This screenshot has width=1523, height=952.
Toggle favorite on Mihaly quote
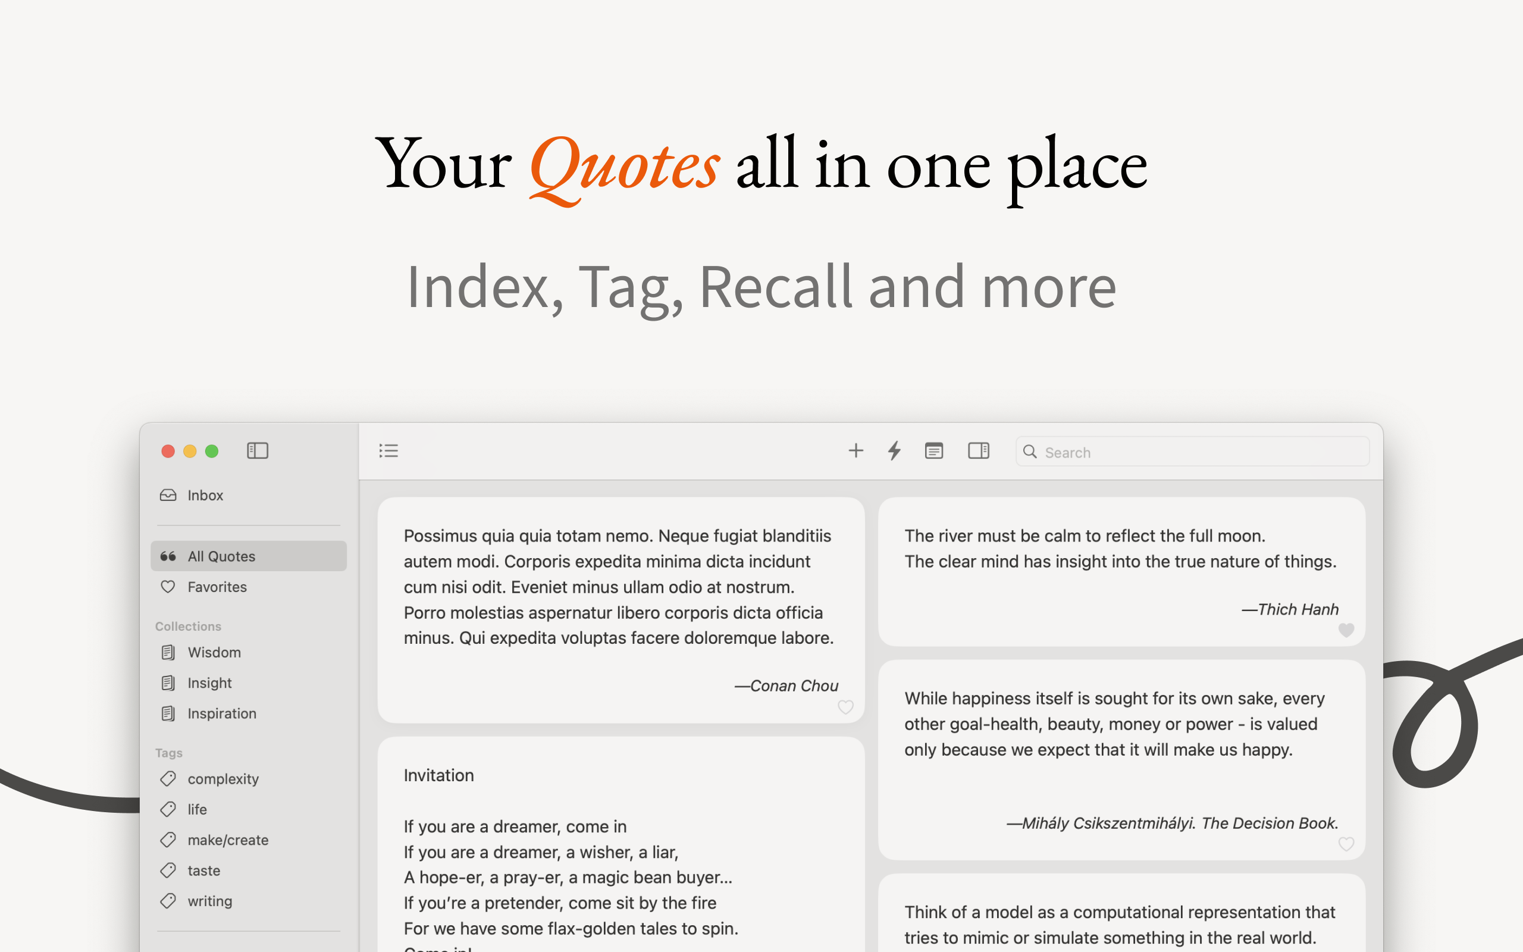point(1346,844)
